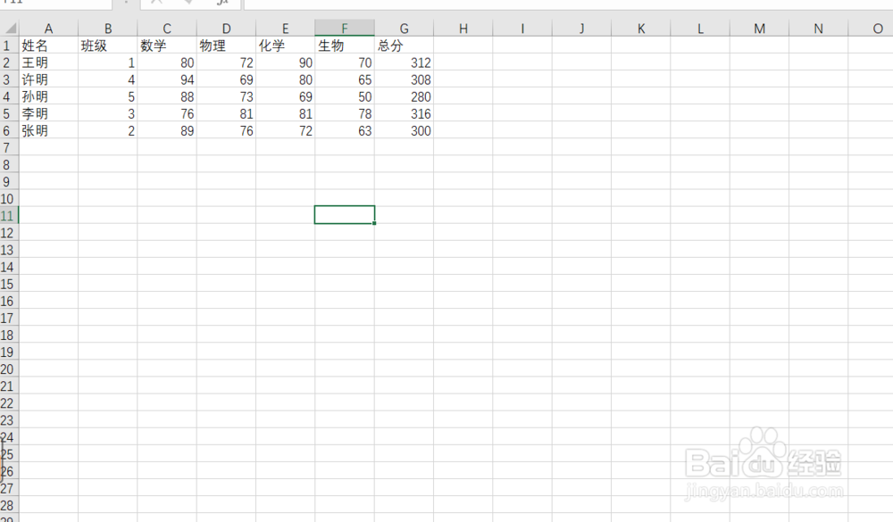Select the name cell 李明
Screen dimensions: 893x522
(x=48, y=113)
